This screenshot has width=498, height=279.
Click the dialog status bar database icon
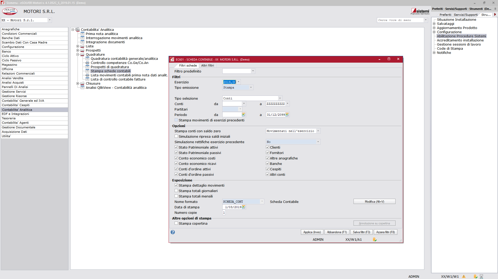click(375, 239)
